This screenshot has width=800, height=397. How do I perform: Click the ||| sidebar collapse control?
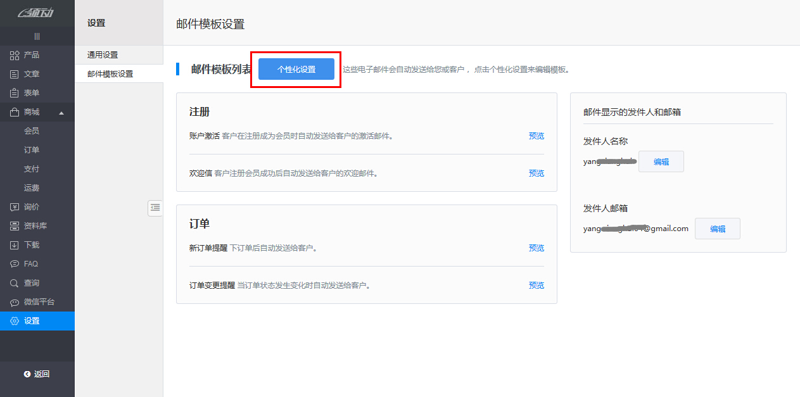[x=37, y=36]
